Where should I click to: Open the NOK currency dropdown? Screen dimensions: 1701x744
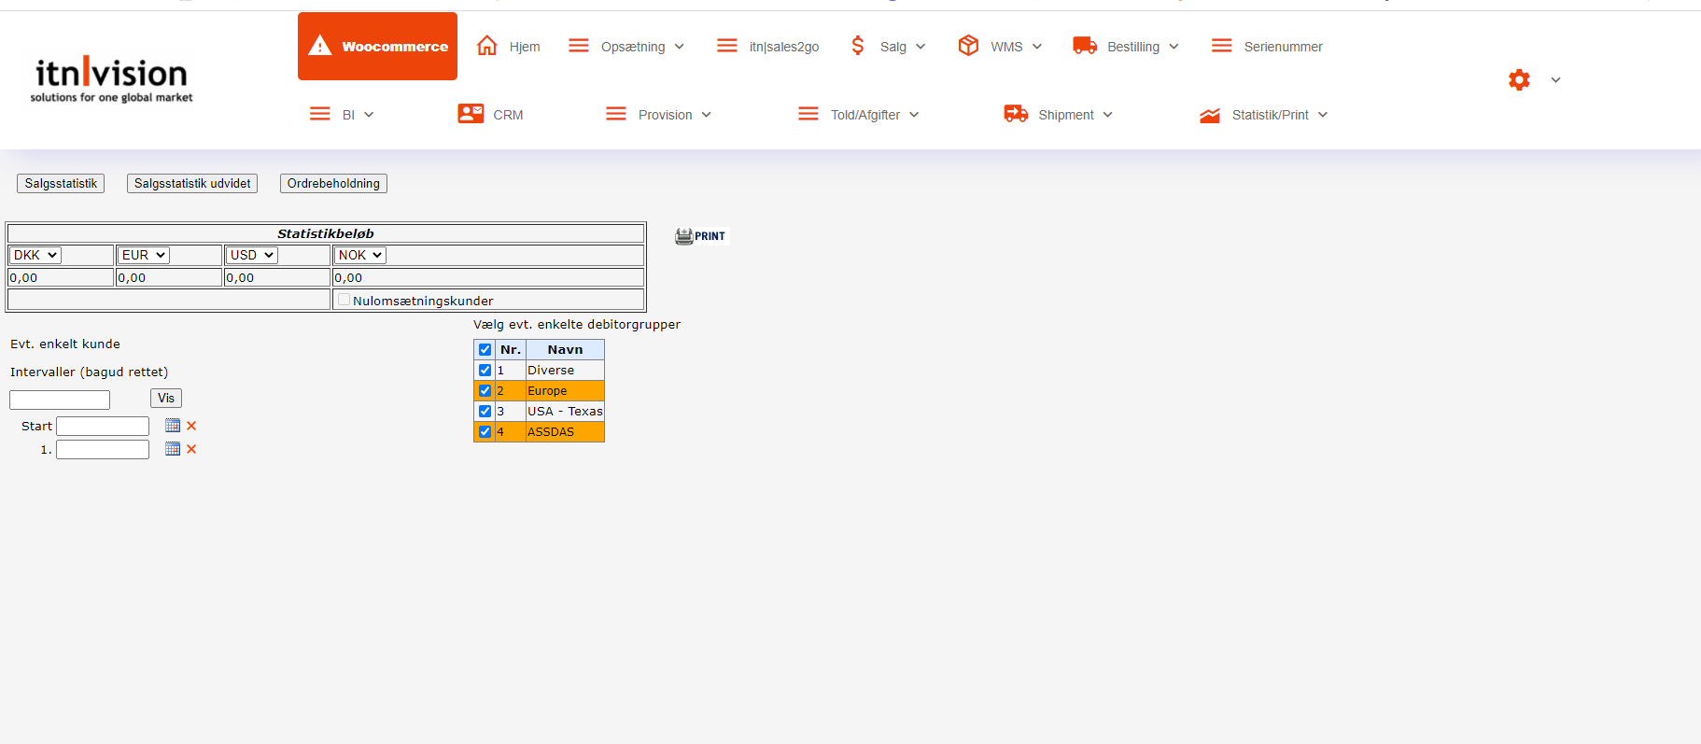[x=360, y=255]
